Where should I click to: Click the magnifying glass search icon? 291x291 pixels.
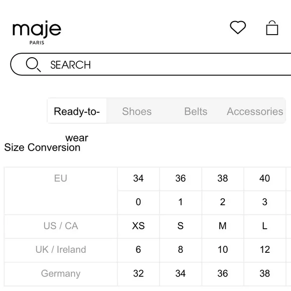[33, 65]
